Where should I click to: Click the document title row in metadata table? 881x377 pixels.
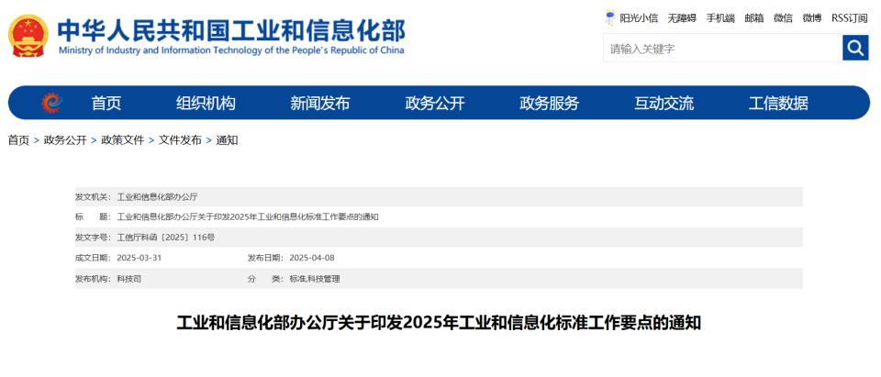click(x=439, y=216)
